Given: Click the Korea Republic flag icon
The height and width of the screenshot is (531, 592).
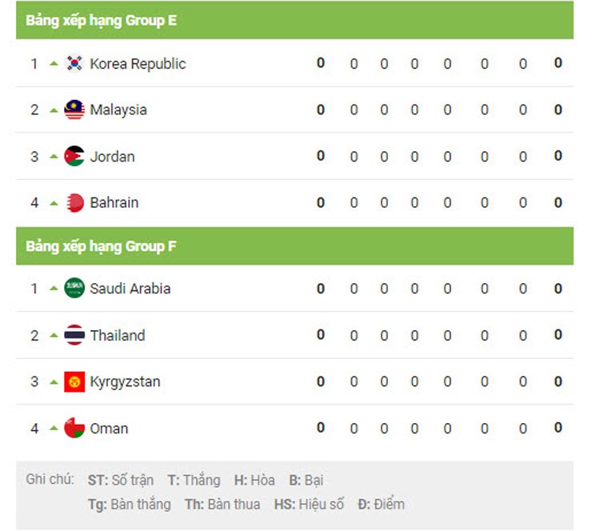Looking at the screenshot, I should [74, 63].
